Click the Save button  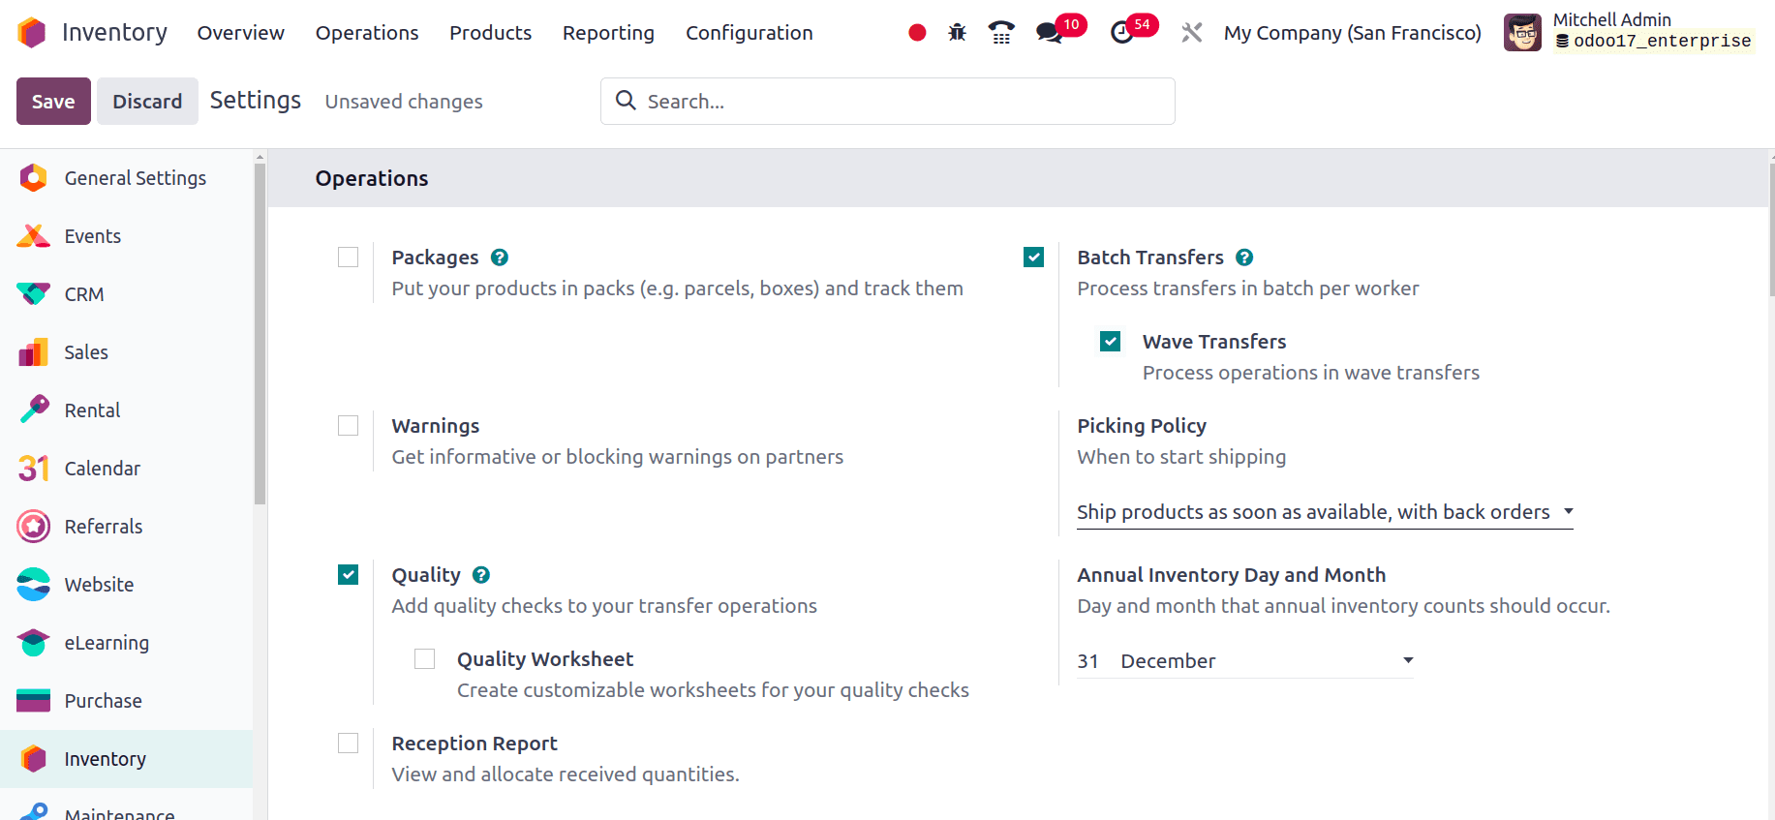click(x=53, y=102)
